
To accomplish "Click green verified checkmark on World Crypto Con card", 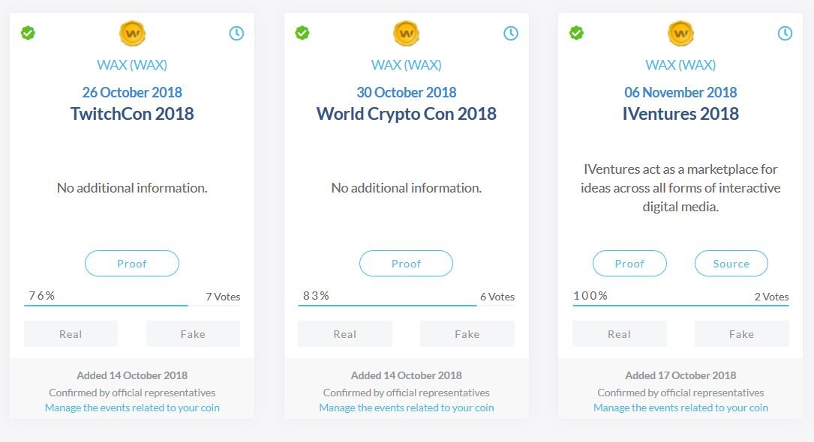I will (x=302, y=33).
